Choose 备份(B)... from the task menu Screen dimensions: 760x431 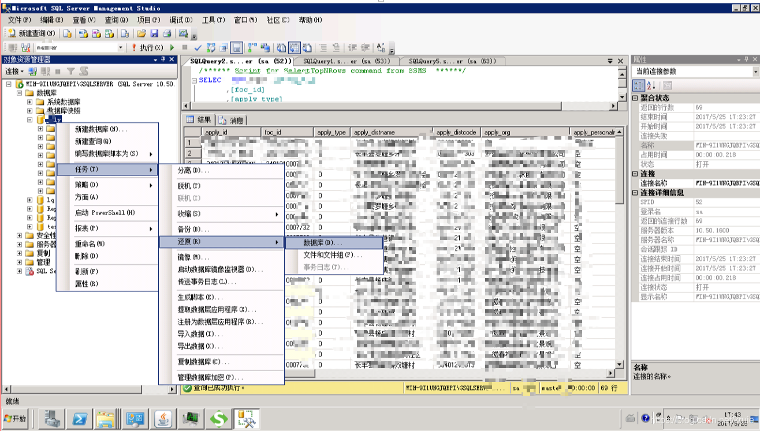click(x=222, y=229)
